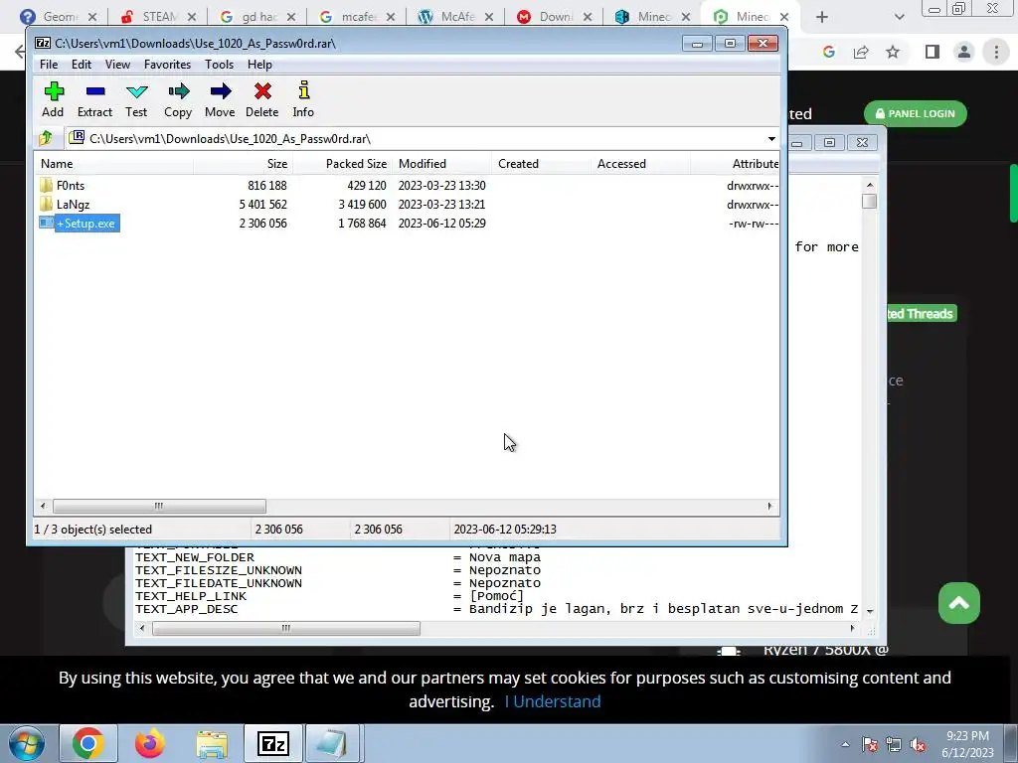Click Notepad vertical scroll down arrow

[x=870, y=611]
